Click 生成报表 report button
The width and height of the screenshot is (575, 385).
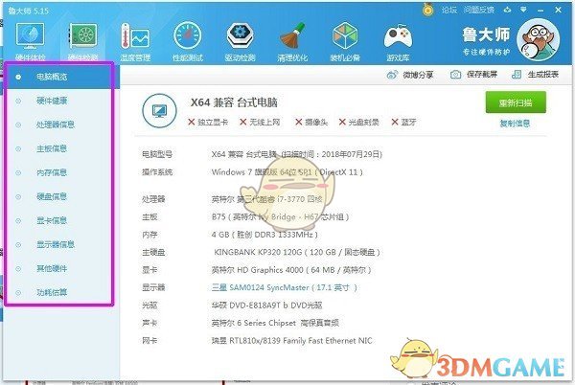(x=535, y=75)
